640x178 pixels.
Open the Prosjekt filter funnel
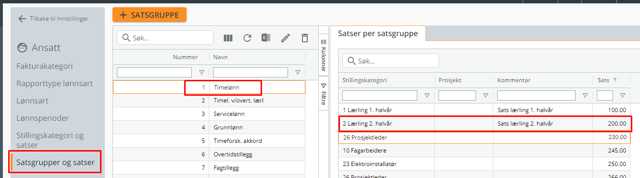(485, 95)
